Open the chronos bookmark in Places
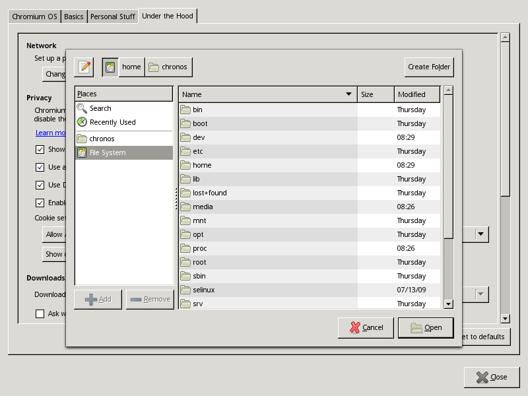The width and height of the screenshot is (528, 396). pyautogui.click(x=102, y=139)
